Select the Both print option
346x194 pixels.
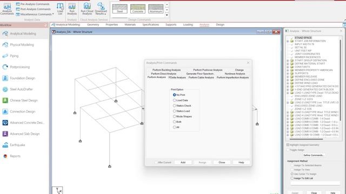point(174,122)
